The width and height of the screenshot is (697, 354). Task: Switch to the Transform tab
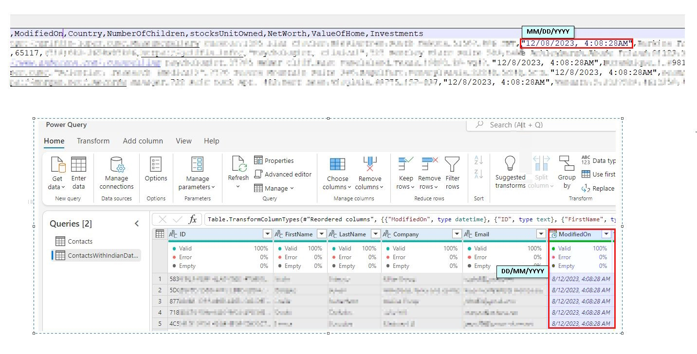[93, 141]
